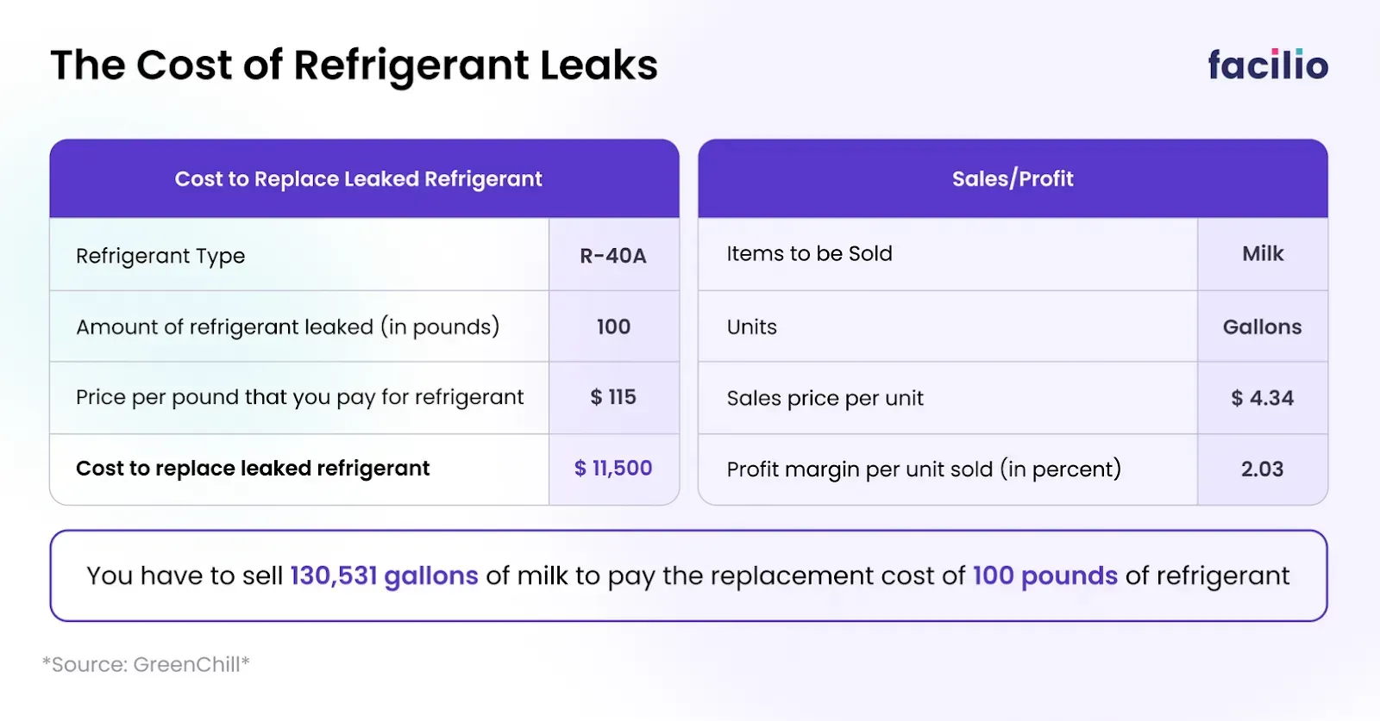Click the $ 11,500 total cost value
This screenshot has height=721, width=1380.
click(x=613, y=469)
